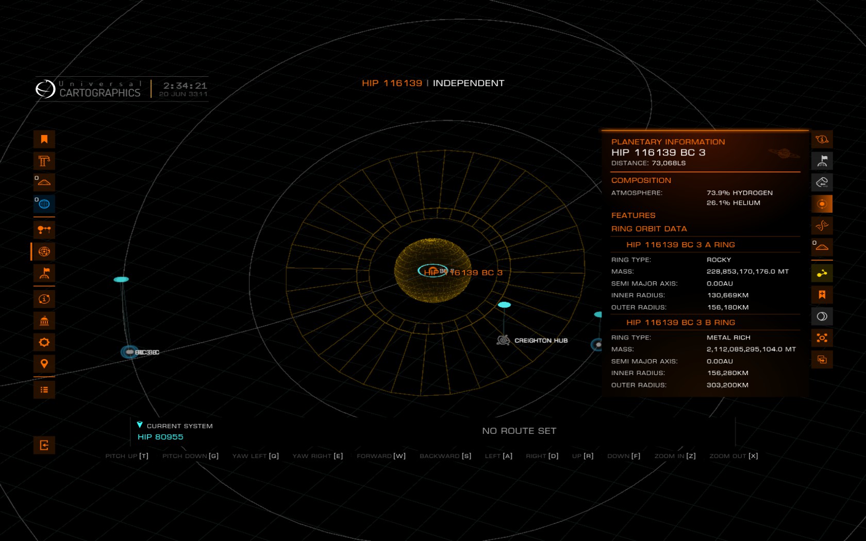Click the RING ORBIT DATA heading

coord(649,229)
